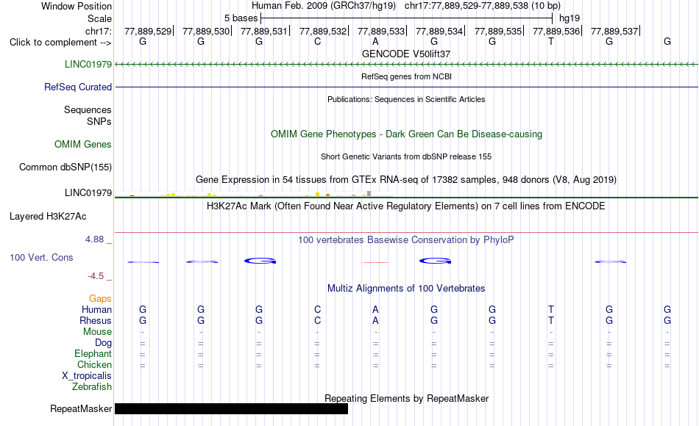
Task: Click position label 77,889,529
Action: 148,31
